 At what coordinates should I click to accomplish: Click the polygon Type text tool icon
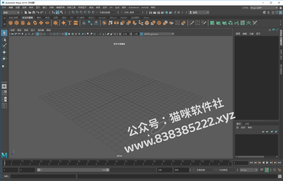70,23
